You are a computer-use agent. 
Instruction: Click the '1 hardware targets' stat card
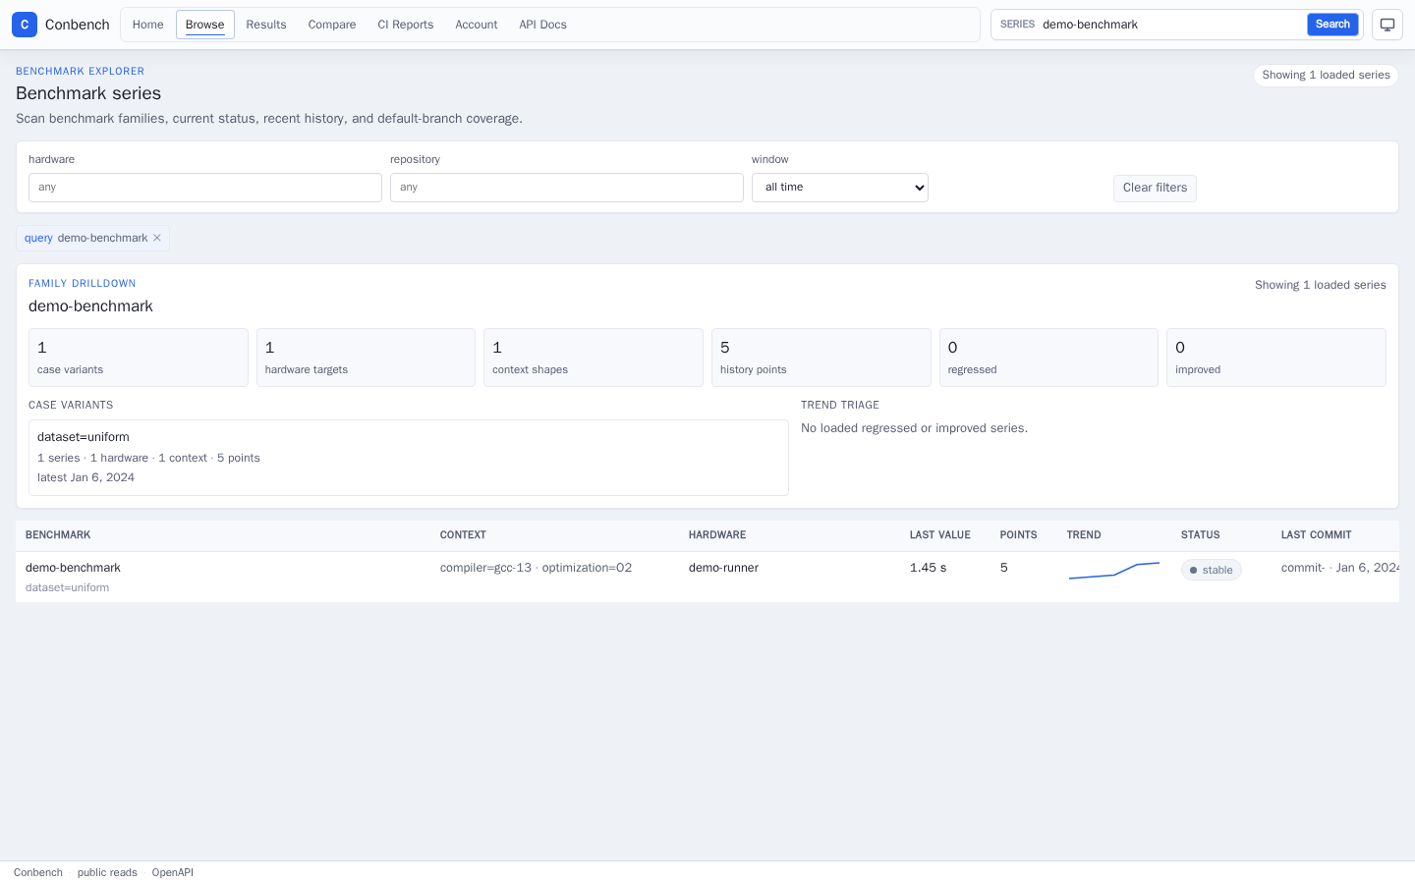[x=366, y=358]
